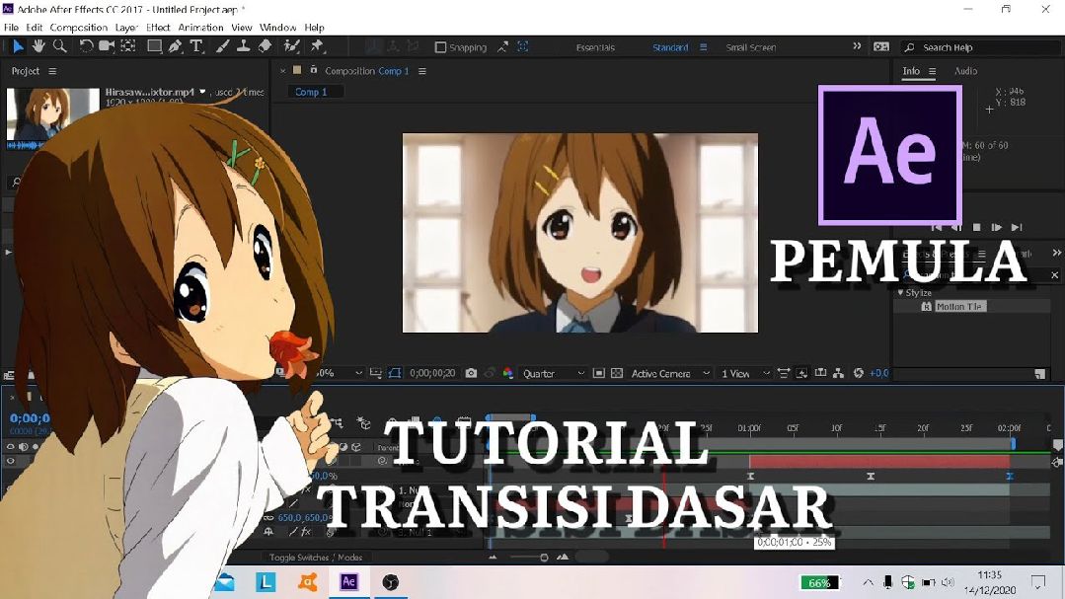The height and width of the screenshot is (599, 1065).
Task: Switch to the Audio panel tab
Action: coord(965,71)
